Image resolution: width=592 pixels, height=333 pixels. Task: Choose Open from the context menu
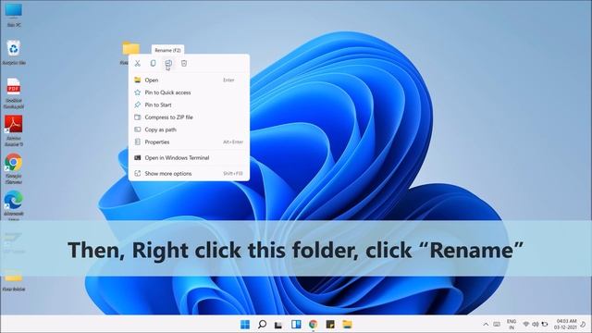click(x=189, y=80)
